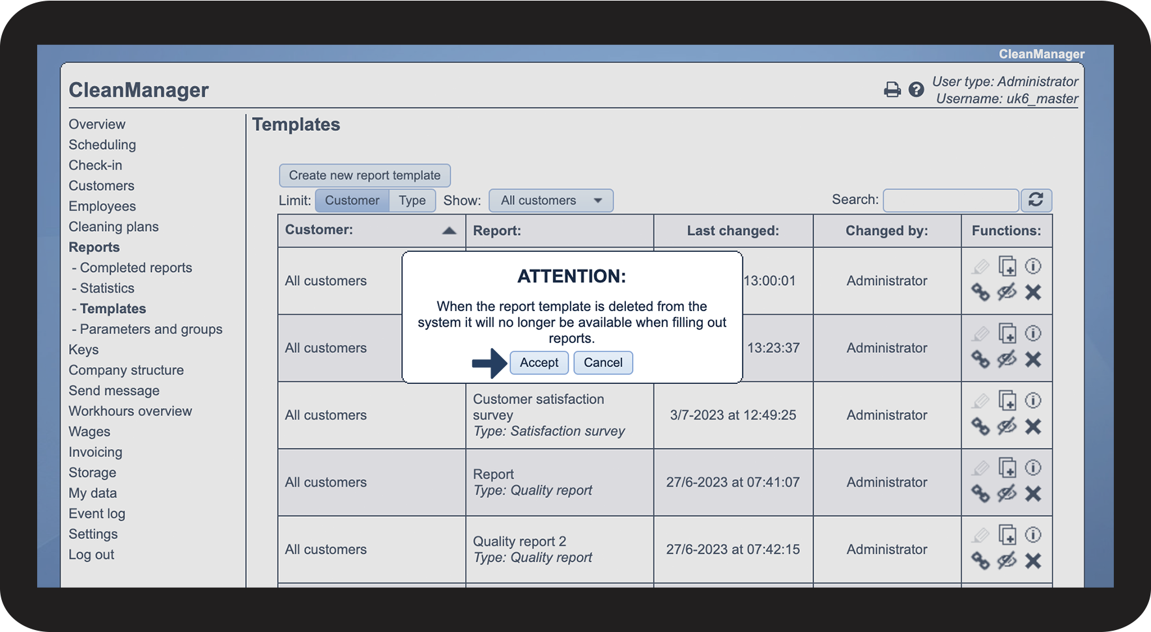Screen dimensions: 1151x632
Task: Click link icon for Report changed at 07:41:07
Action: click(980, 494)
